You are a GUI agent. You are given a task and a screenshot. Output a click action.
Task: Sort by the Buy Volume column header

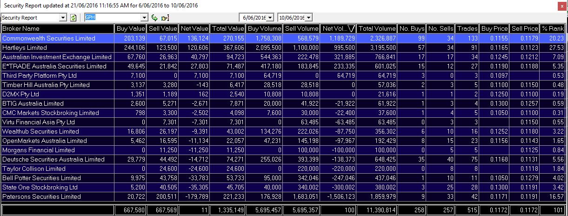click(x=264, y=28)
